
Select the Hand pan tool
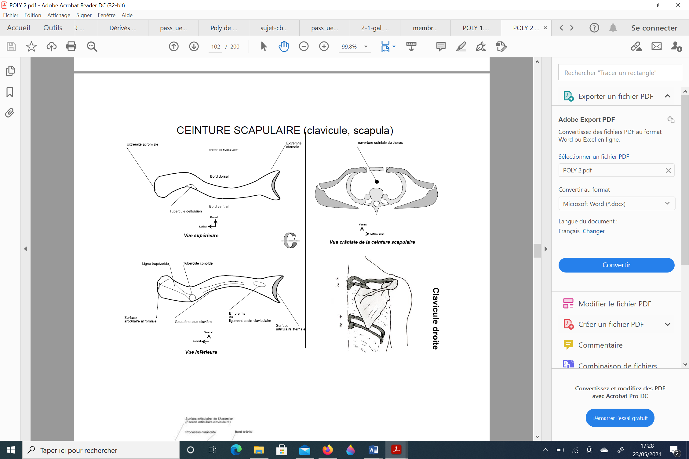coord(284,46)
